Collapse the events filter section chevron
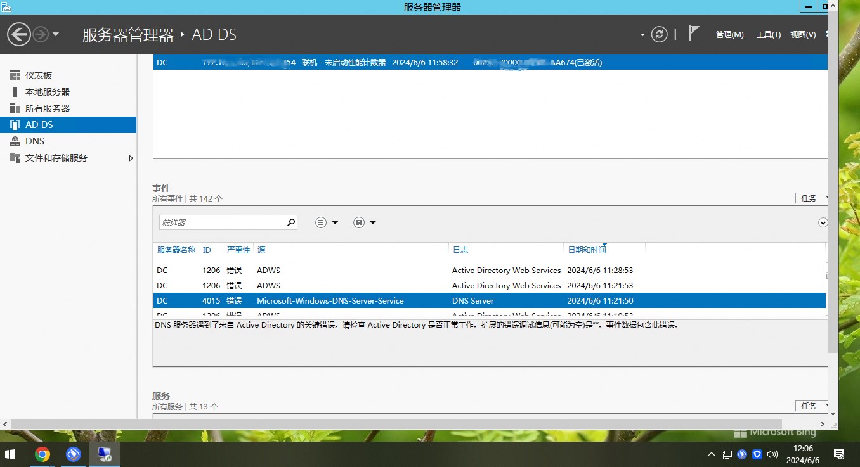This screenshot has width=860, height=467. 823,222
